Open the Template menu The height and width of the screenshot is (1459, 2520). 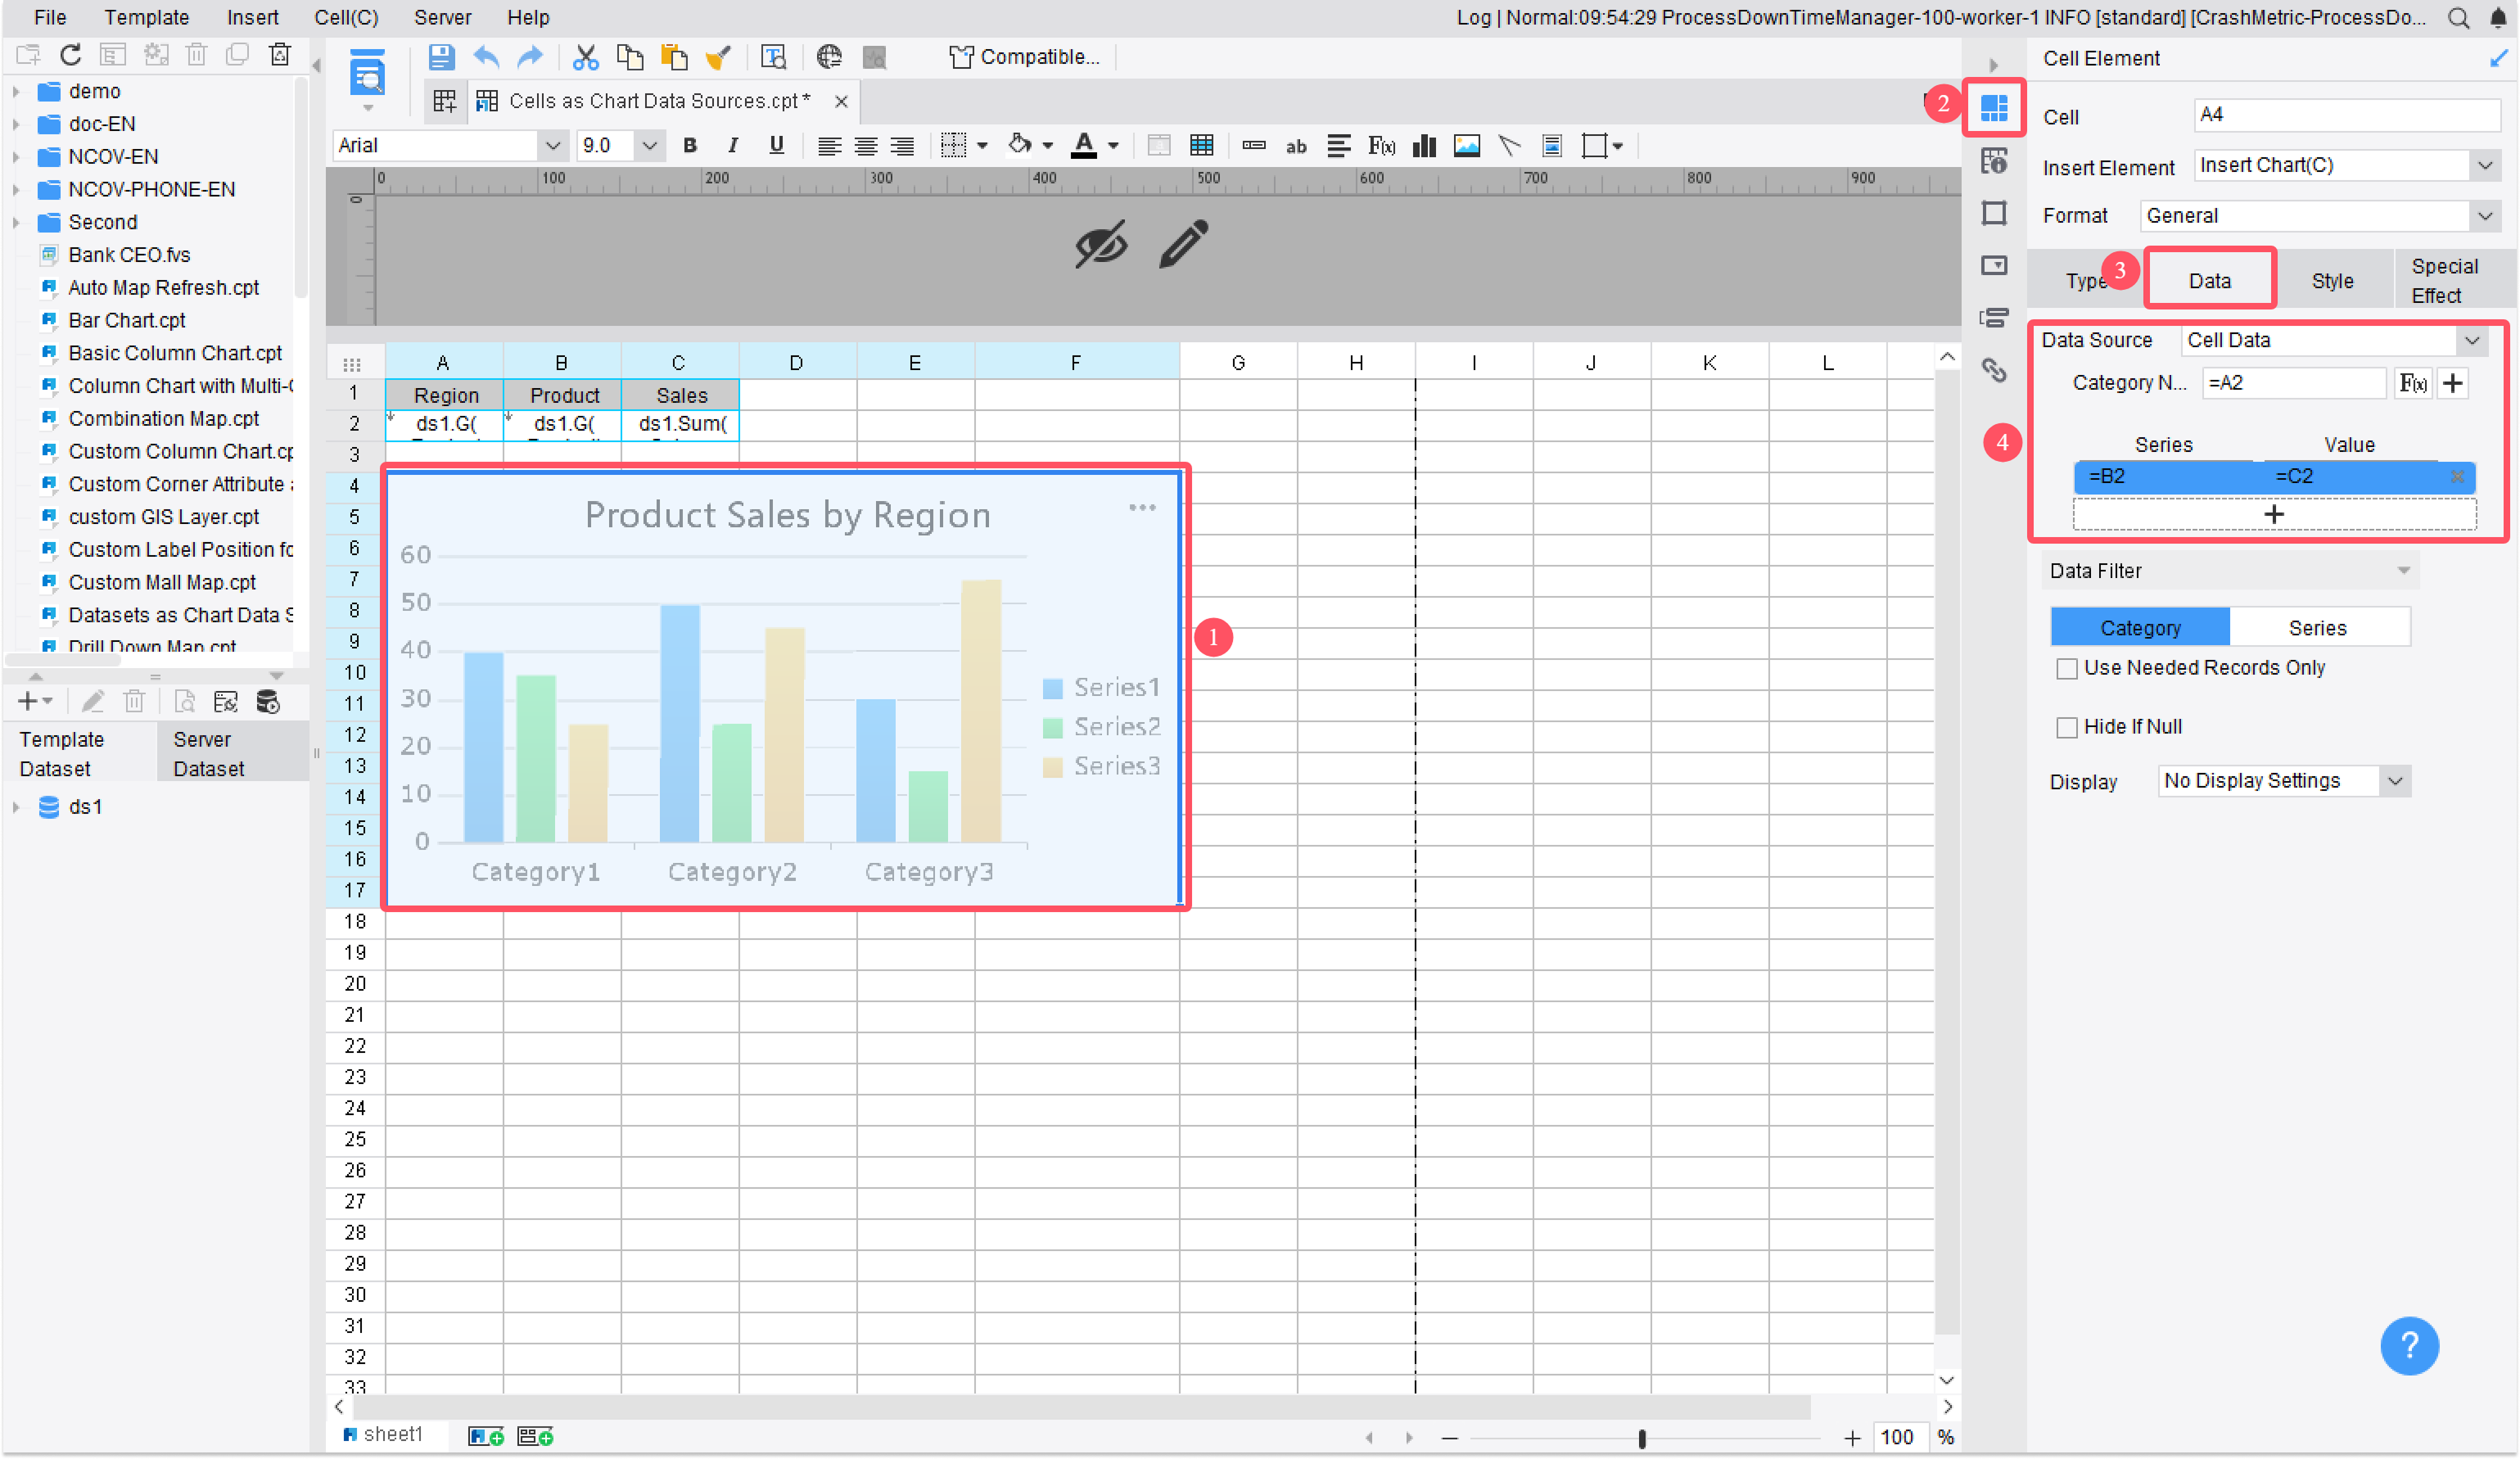[x=146, y=17]
